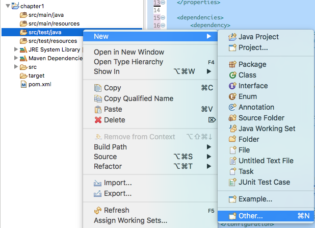The width and height of the screenshot is (315, 228).
Task: Collapse the code fold at line 15
Action: pos(163,18)
